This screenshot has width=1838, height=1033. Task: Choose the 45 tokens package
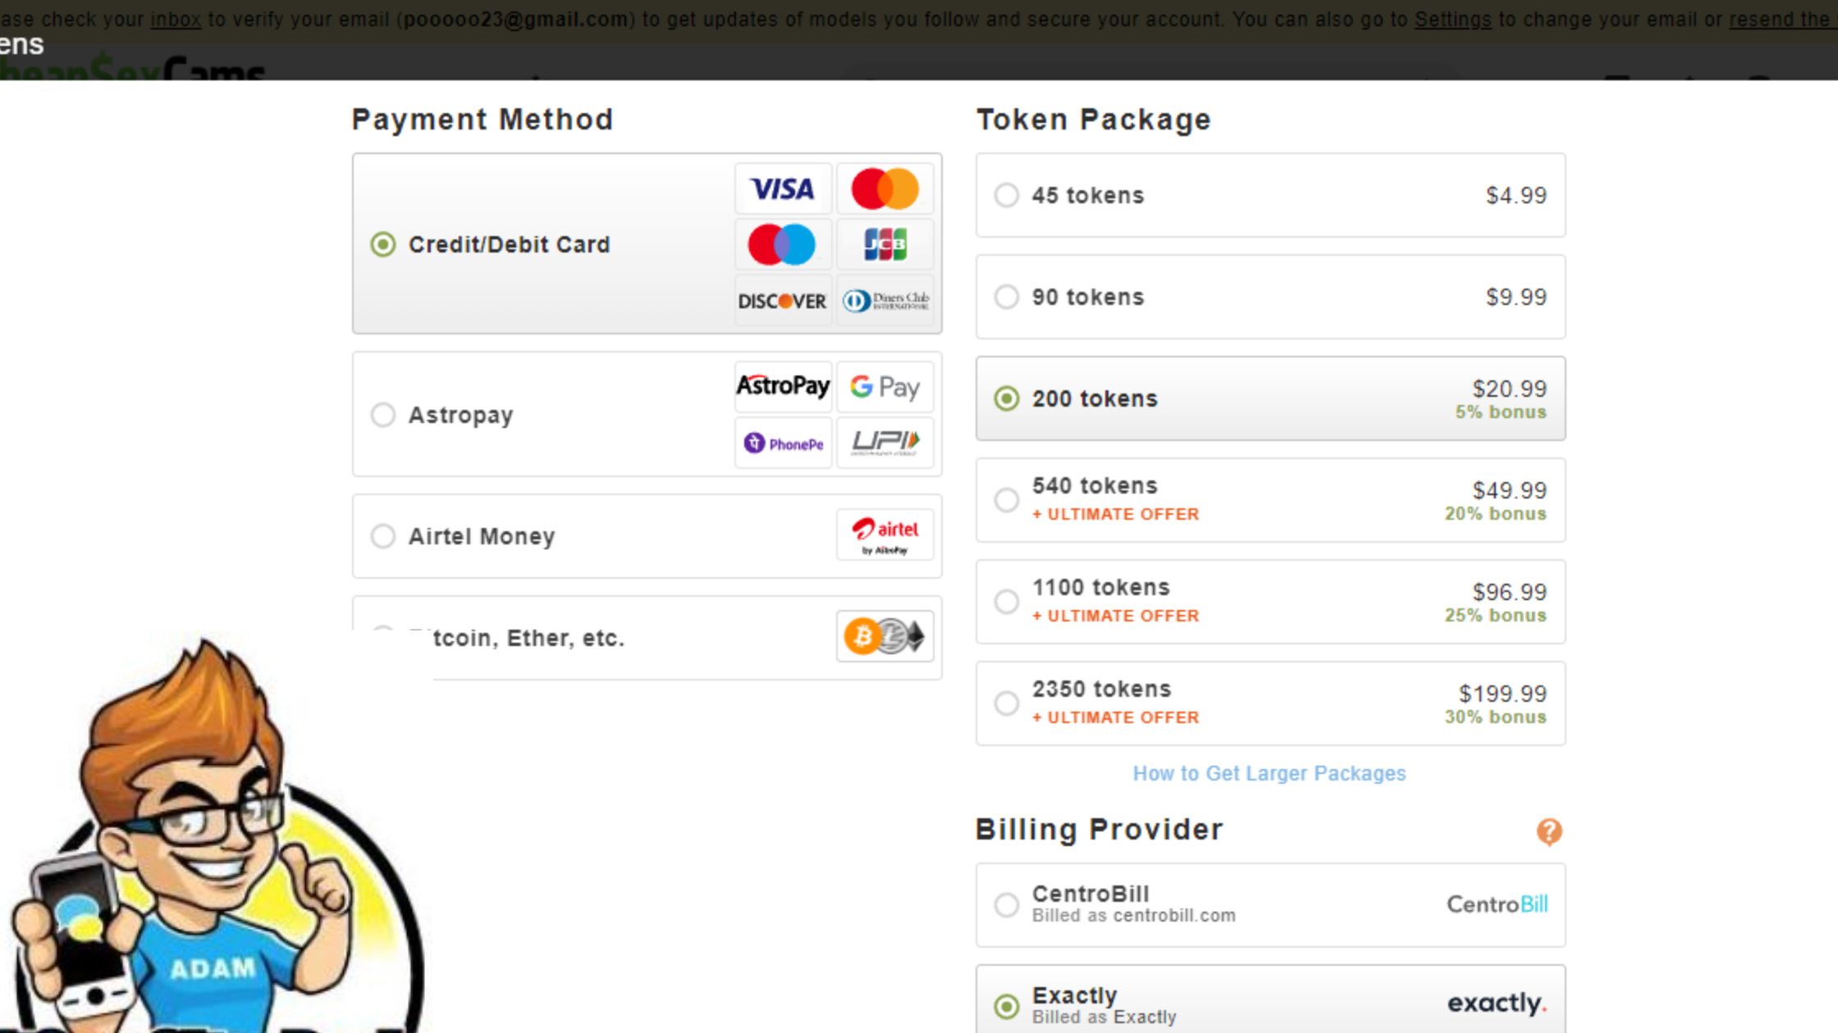[x=1270, y=195]
